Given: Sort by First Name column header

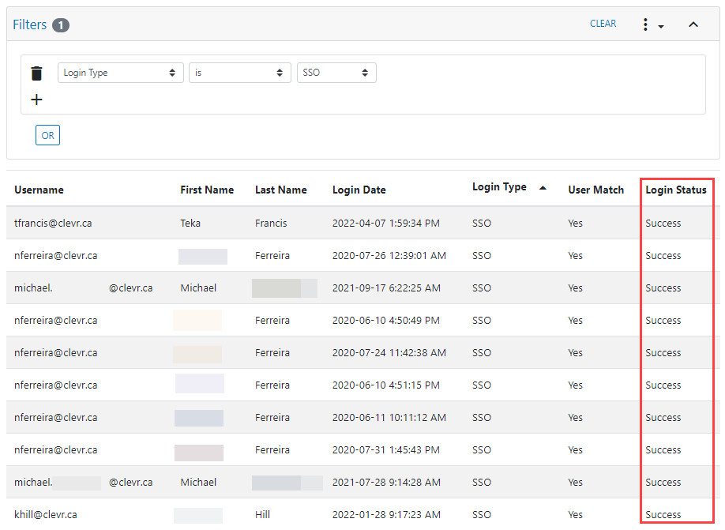Looking at the screenshot, I should (207, 190).
